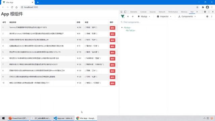Click the red delete button in row 4
The height and width of the screenshot is (121, 215).
point(113,46)
